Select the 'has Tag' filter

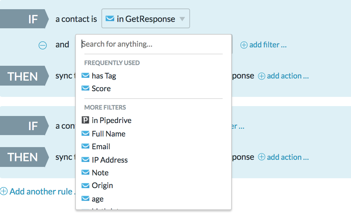pyautogui.click(x=104, y=76)
